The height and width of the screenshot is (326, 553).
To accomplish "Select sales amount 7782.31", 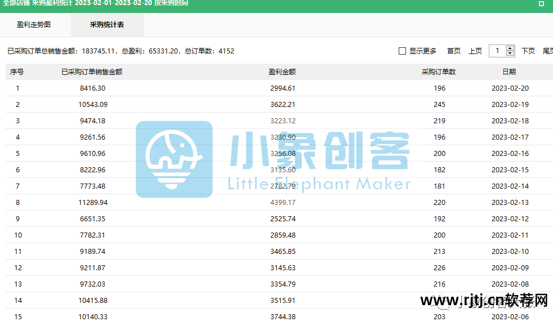I will click(x=92, y=235).
